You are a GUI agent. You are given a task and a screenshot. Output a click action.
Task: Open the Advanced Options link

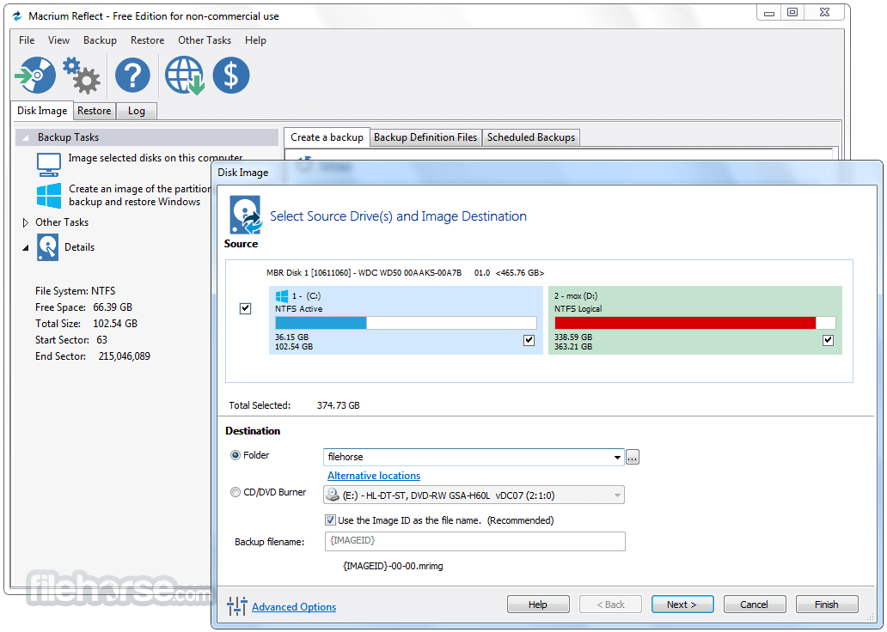(x=294, y=606)
